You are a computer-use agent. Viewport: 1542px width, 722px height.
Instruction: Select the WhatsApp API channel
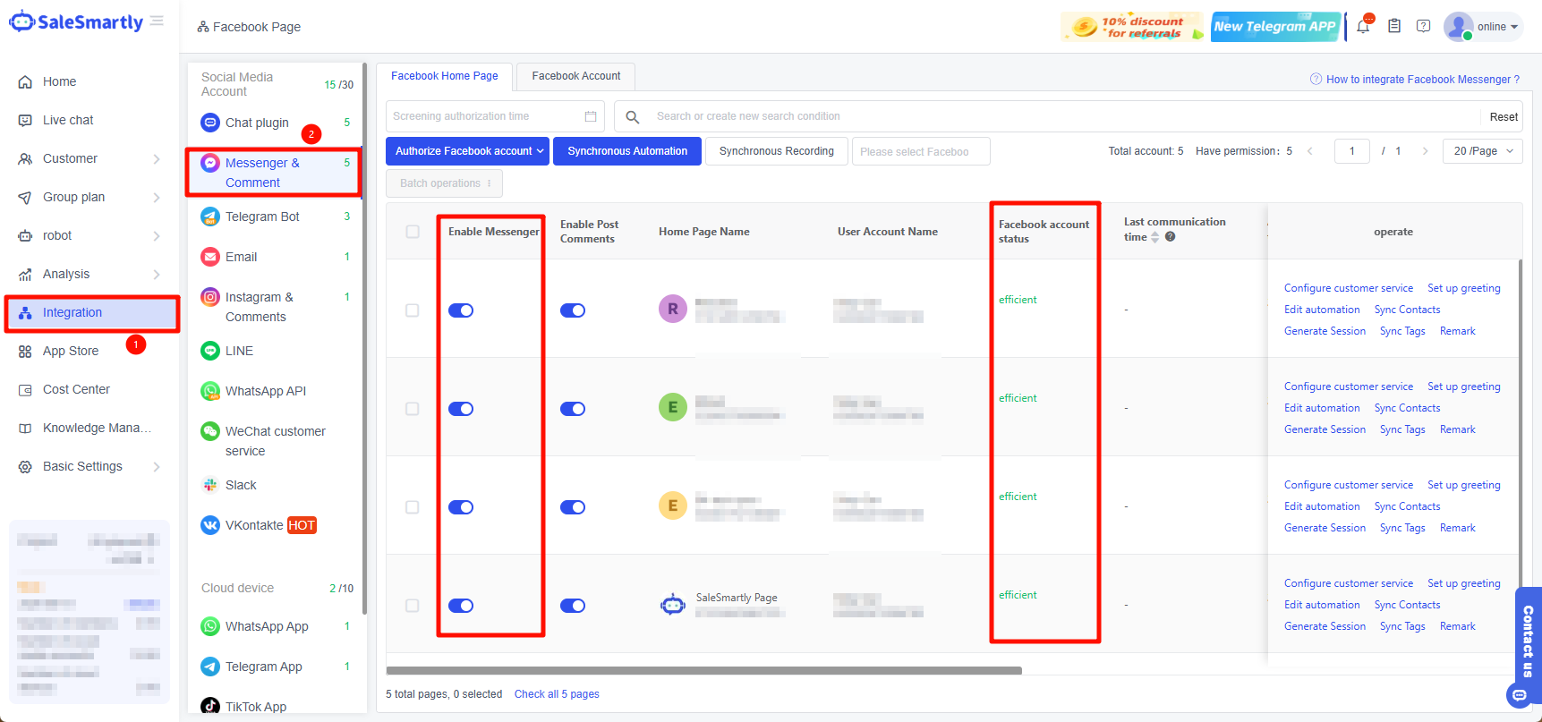[265, 391]
